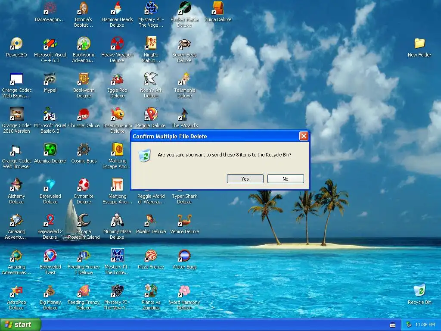Select Big Money Deluxe icon
Image resolution: width=441 pixels, height=331 pixels.
click(50, 298)
